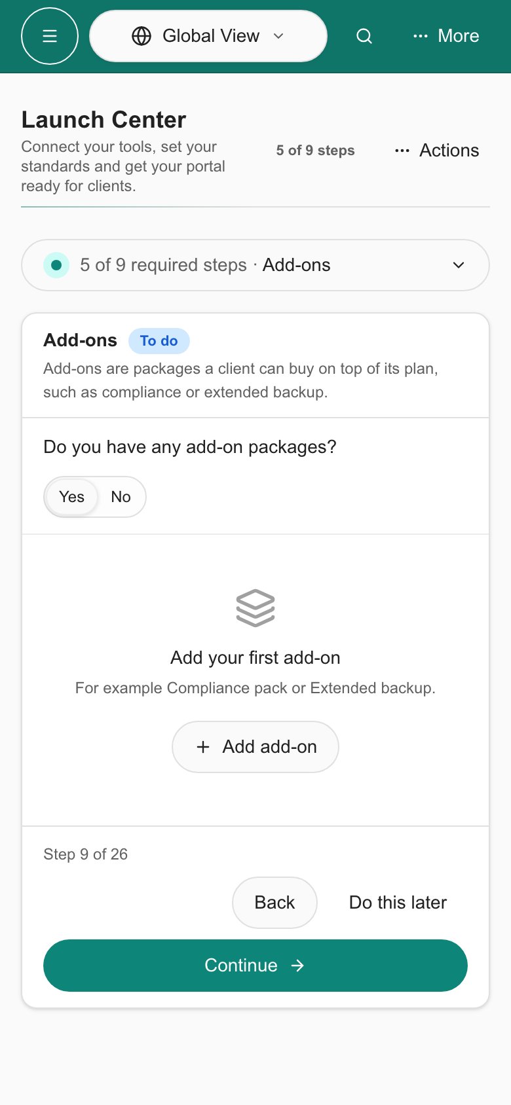
Task: Open the hamburger navigation menu
Action: (x=50, y=36)
